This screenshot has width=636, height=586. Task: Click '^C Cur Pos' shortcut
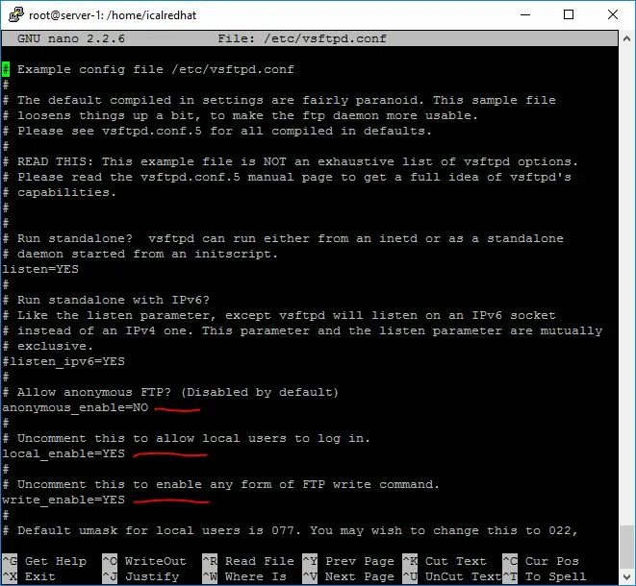pyautogui.click(x=541, y=561)
